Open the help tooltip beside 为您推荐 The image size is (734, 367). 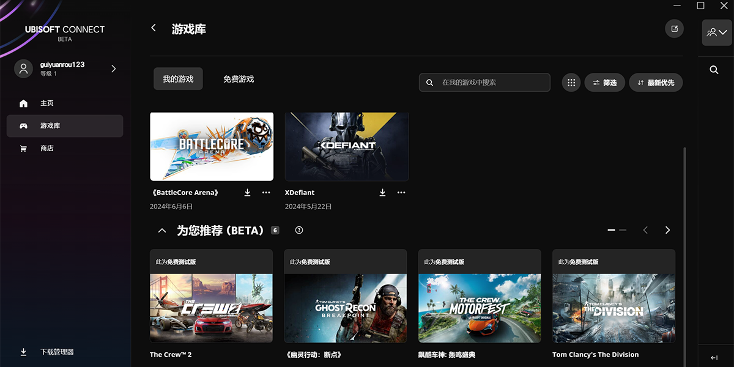pos(298,230)
